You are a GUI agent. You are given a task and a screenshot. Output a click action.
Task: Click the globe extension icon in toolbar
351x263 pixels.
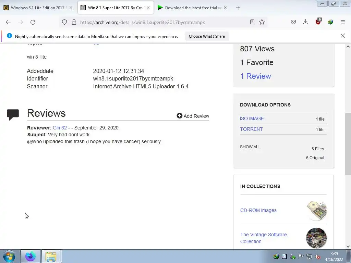point(330,22)
